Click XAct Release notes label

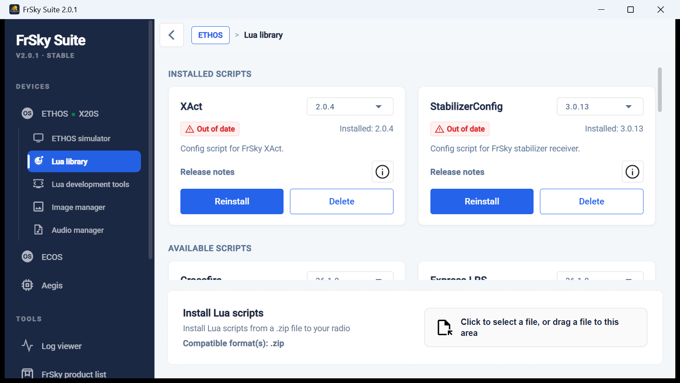point(208,172)
